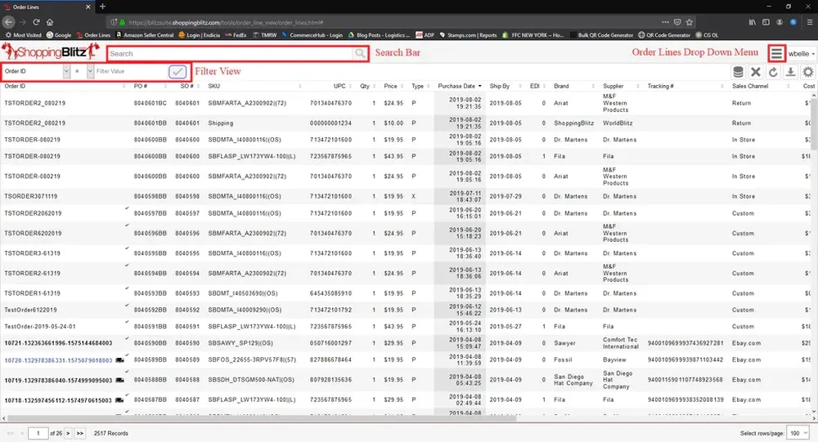Apply the filter with the checkmark button
This screenshot has height=442, width=818.
pyautogui.click(x=178, y=71)
